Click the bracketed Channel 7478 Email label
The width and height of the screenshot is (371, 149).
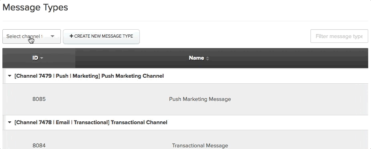[62, 122]
